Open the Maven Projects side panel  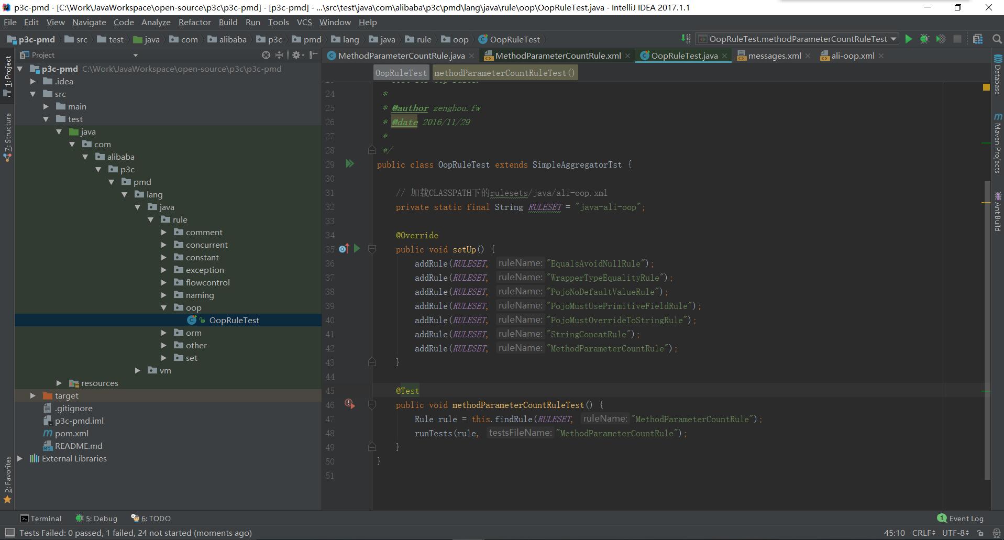(x=998, y=143)
